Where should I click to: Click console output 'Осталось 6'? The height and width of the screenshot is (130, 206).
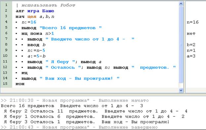point(45,116)
